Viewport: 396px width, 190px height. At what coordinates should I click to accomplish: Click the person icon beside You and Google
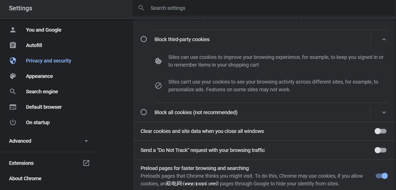coord(13,30)
